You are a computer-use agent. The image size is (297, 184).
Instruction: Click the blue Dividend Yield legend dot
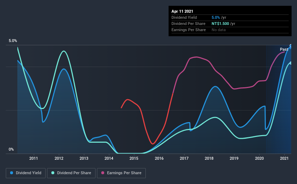[12, 173]
